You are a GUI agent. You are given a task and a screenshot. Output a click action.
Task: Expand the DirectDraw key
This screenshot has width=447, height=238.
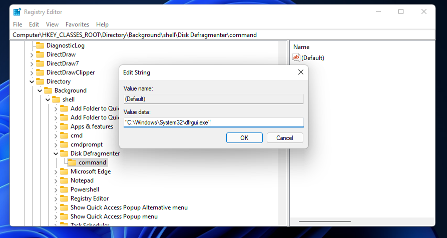[32, 54]
